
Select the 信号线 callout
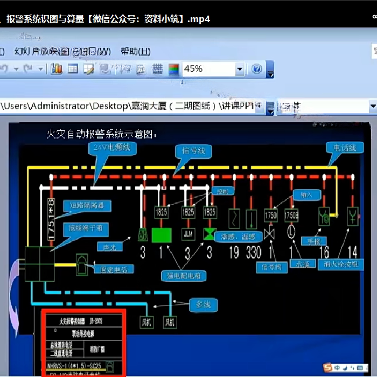pos(193,151)
